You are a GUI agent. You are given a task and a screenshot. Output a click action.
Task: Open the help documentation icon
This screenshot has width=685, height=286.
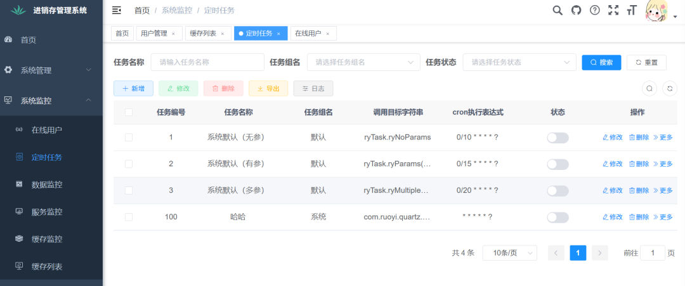click(x=594, y=11)
